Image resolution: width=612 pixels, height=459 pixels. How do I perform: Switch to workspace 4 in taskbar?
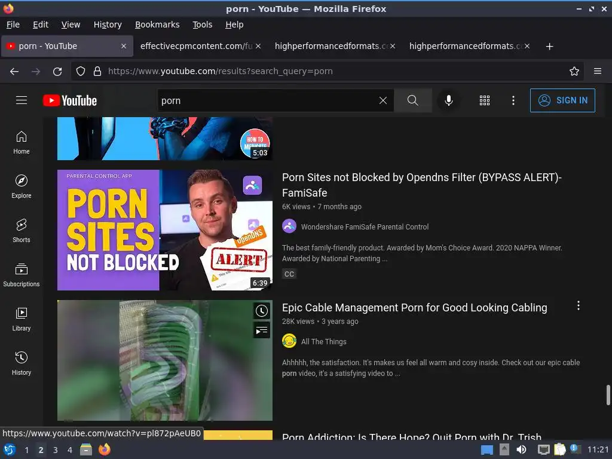tap(70, 450)
